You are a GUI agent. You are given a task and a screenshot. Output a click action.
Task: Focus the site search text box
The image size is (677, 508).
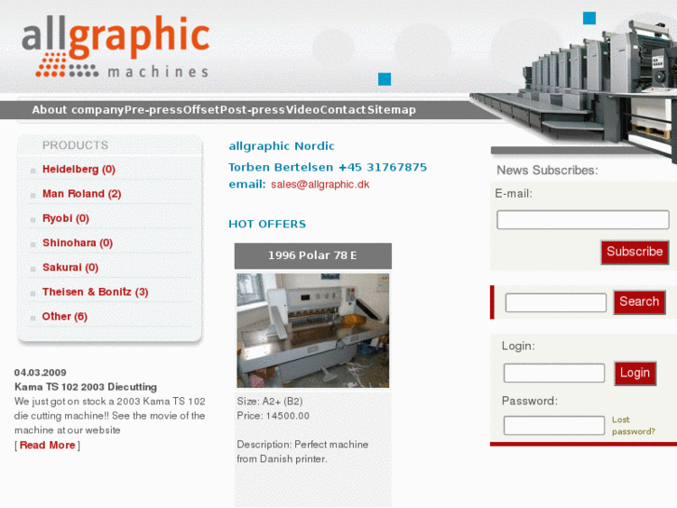pyautogui.click(x=556, y=302)
